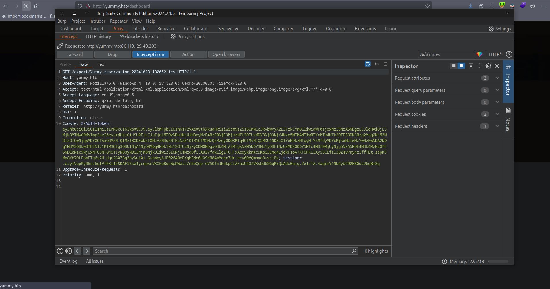Click help icon next to HTTP/1

509,54
